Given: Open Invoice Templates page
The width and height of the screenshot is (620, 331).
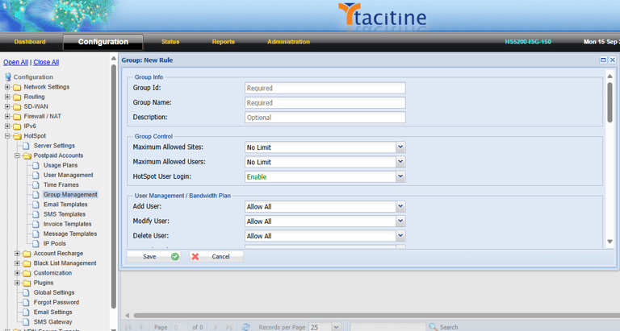Looking at the screenshot, I should tap(67, 224).
